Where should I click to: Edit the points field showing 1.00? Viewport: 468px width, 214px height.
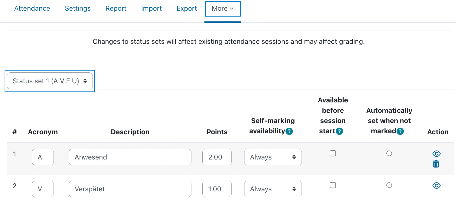(217, 189)
